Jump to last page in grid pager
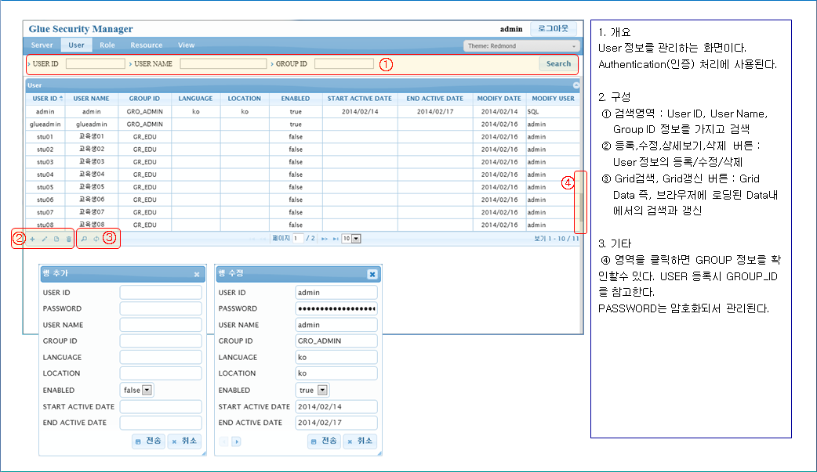 point(336,238)
